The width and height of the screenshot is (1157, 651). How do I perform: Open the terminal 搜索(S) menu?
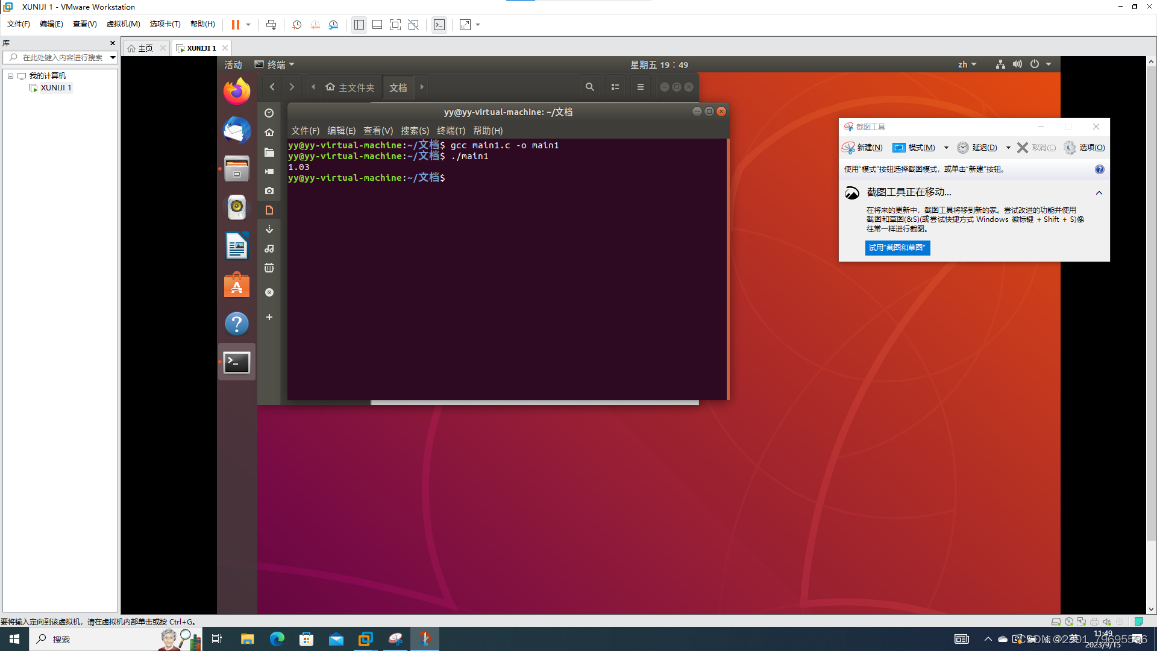[415, 131]
